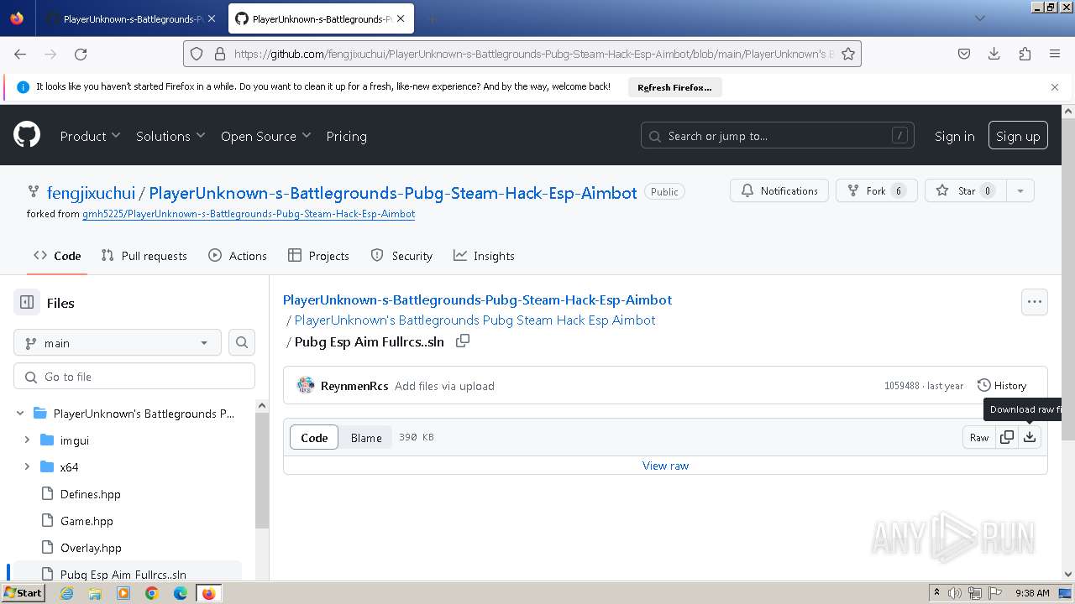The width and height of the screenshot is (1075, 604).
Task: Click the Go to file input
Action: point(134,377)
